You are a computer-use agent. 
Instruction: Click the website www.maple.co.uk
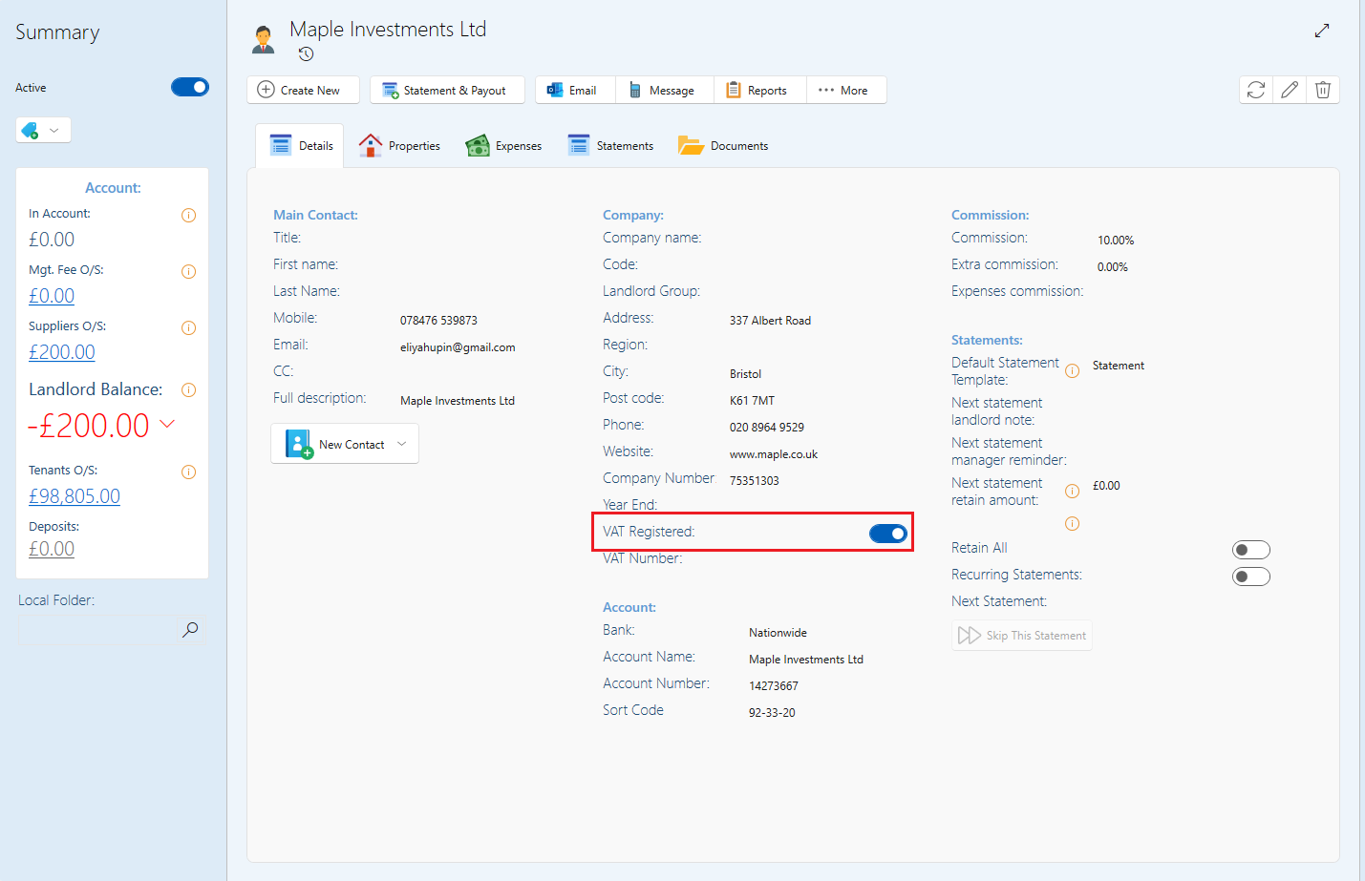(774, 454)
